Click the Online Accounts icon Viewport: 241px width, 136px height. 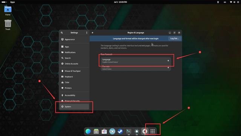tap(62, 64)
